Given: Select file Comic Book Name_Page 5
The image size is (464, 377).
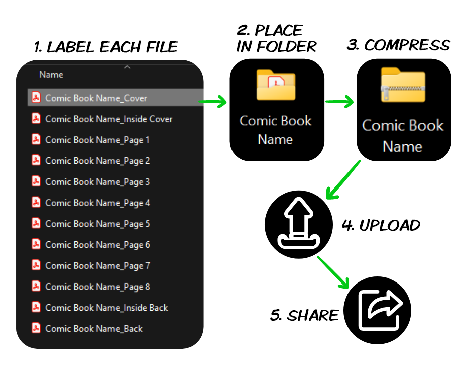Looking at the screenshot, I should point(97,224).
